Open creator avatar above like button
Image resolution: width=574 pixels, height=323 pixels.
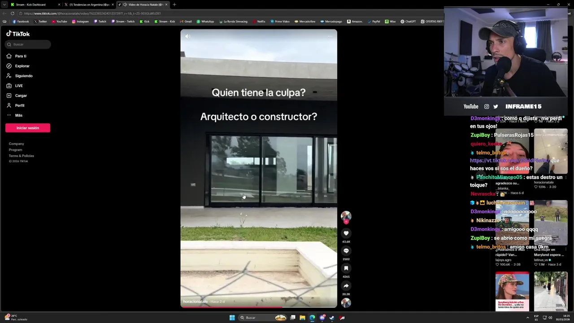(x=346, y=216)
